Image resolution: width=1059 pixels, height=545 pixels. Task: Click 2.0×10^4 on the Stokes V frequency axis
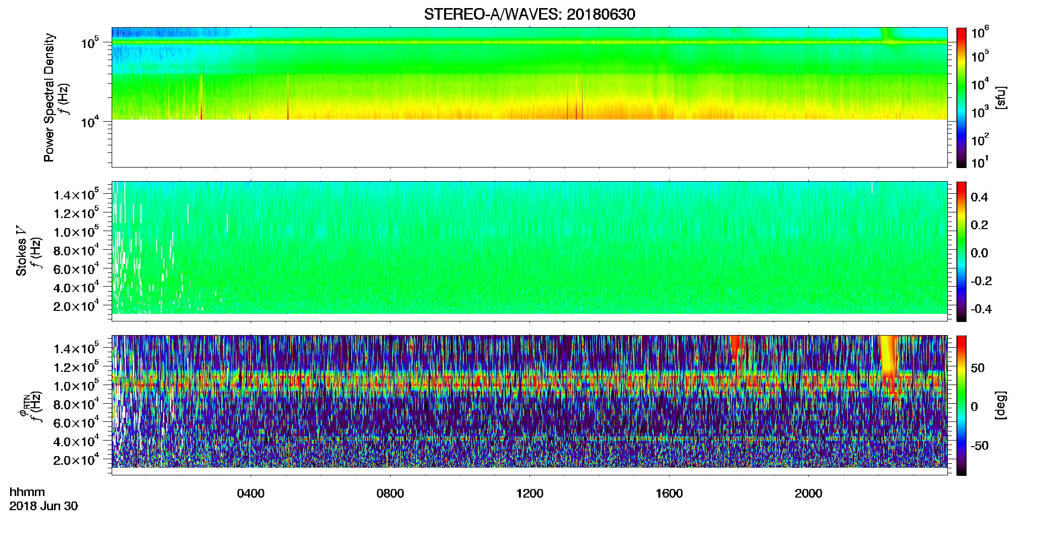point(76,305)
